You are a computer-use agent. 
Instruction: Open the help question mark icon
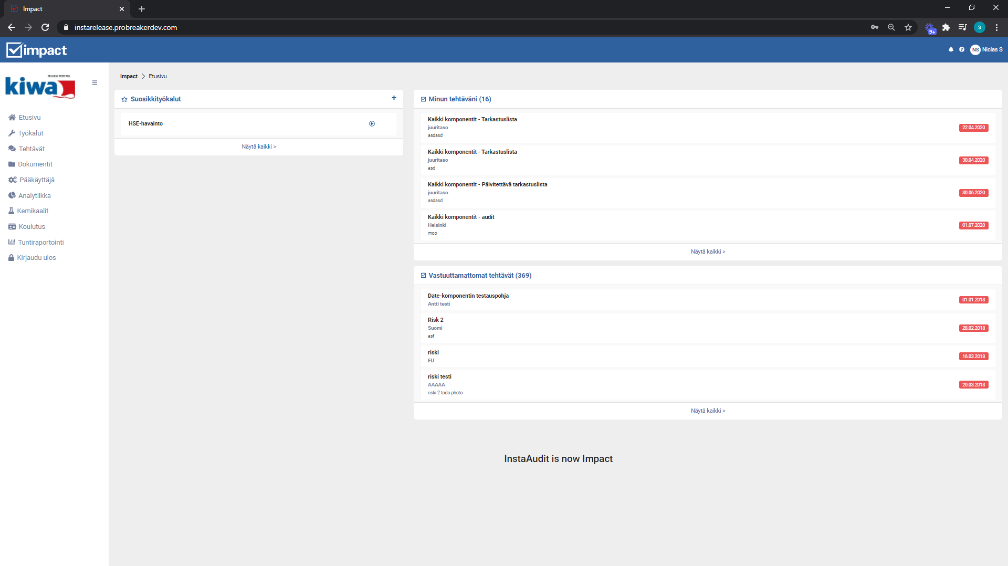point(962,50)
